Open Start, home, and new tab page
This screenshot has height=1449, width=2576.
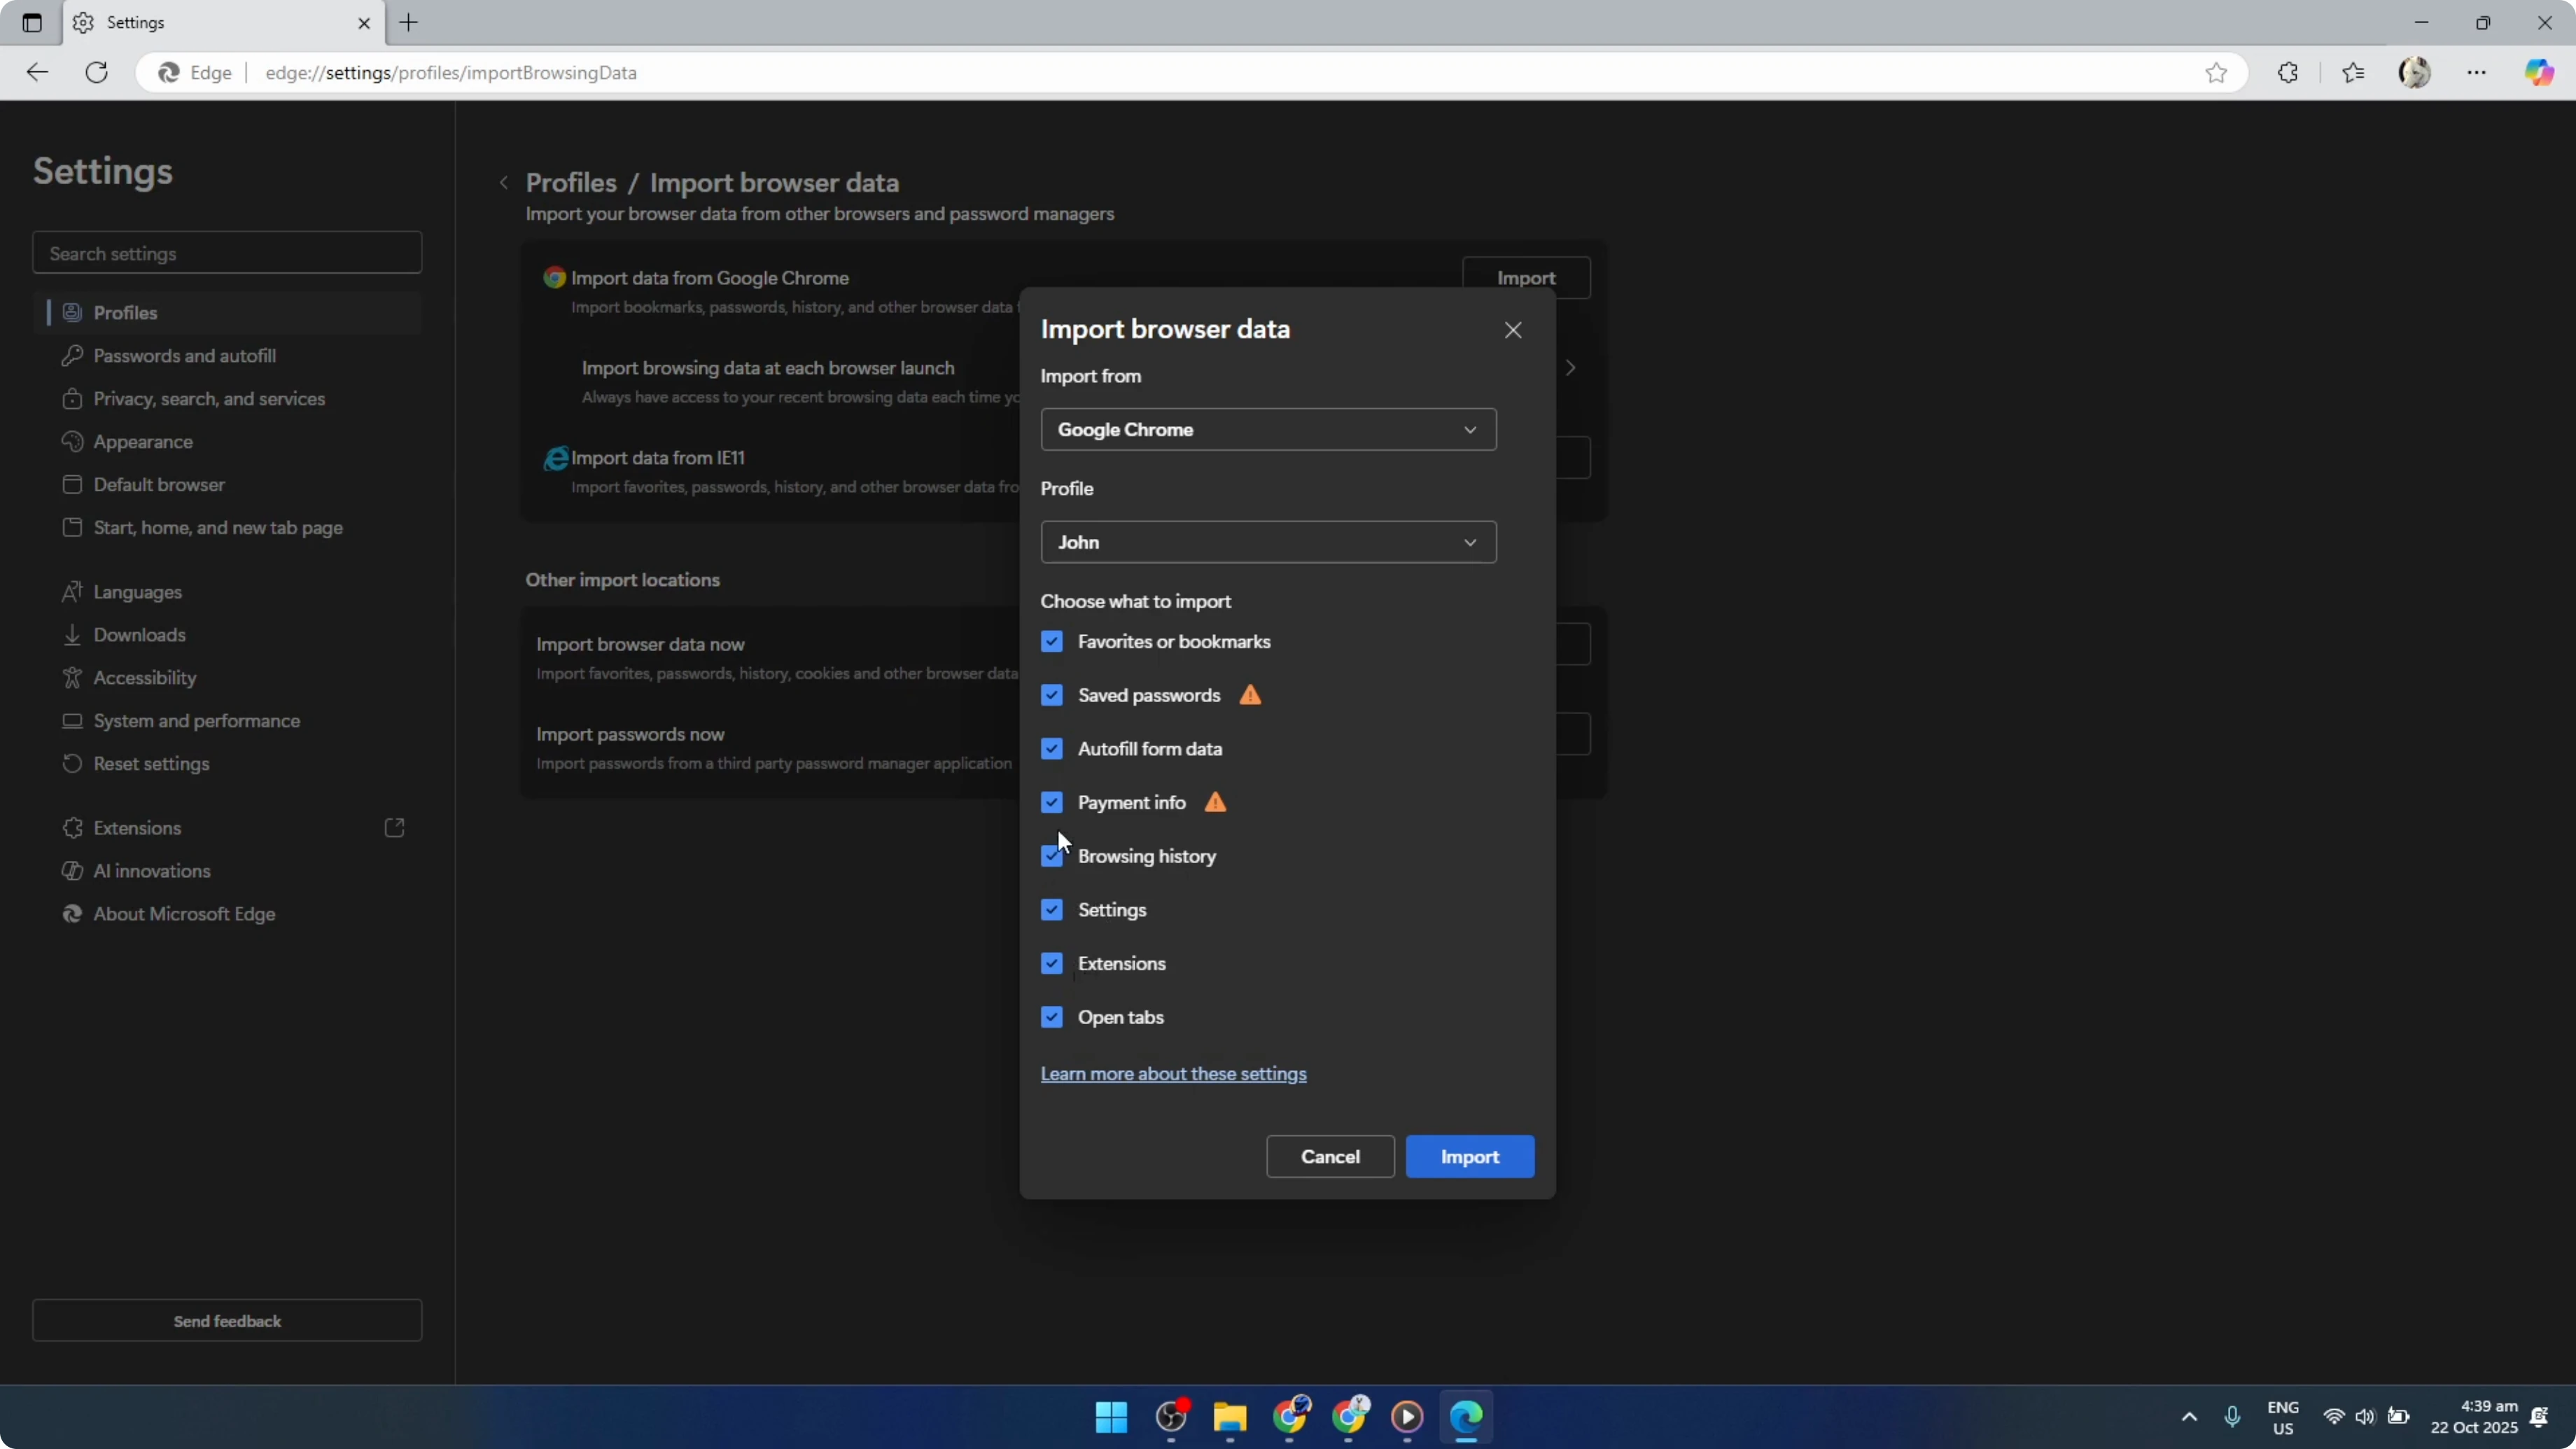click(227, 528)
